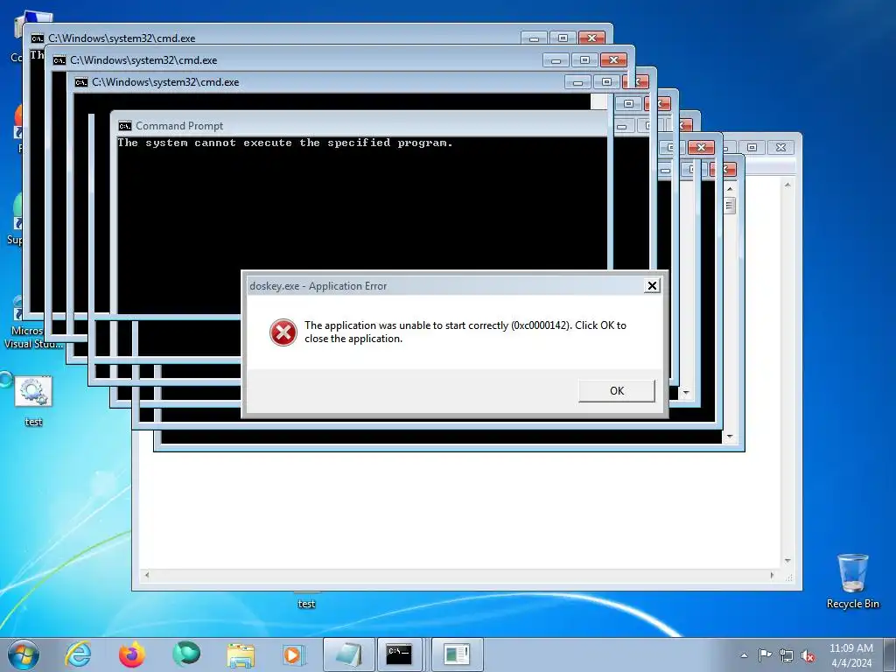Switch to the notepad taskbar window
This screenshot has width=896, height=672.
[349, 654]
